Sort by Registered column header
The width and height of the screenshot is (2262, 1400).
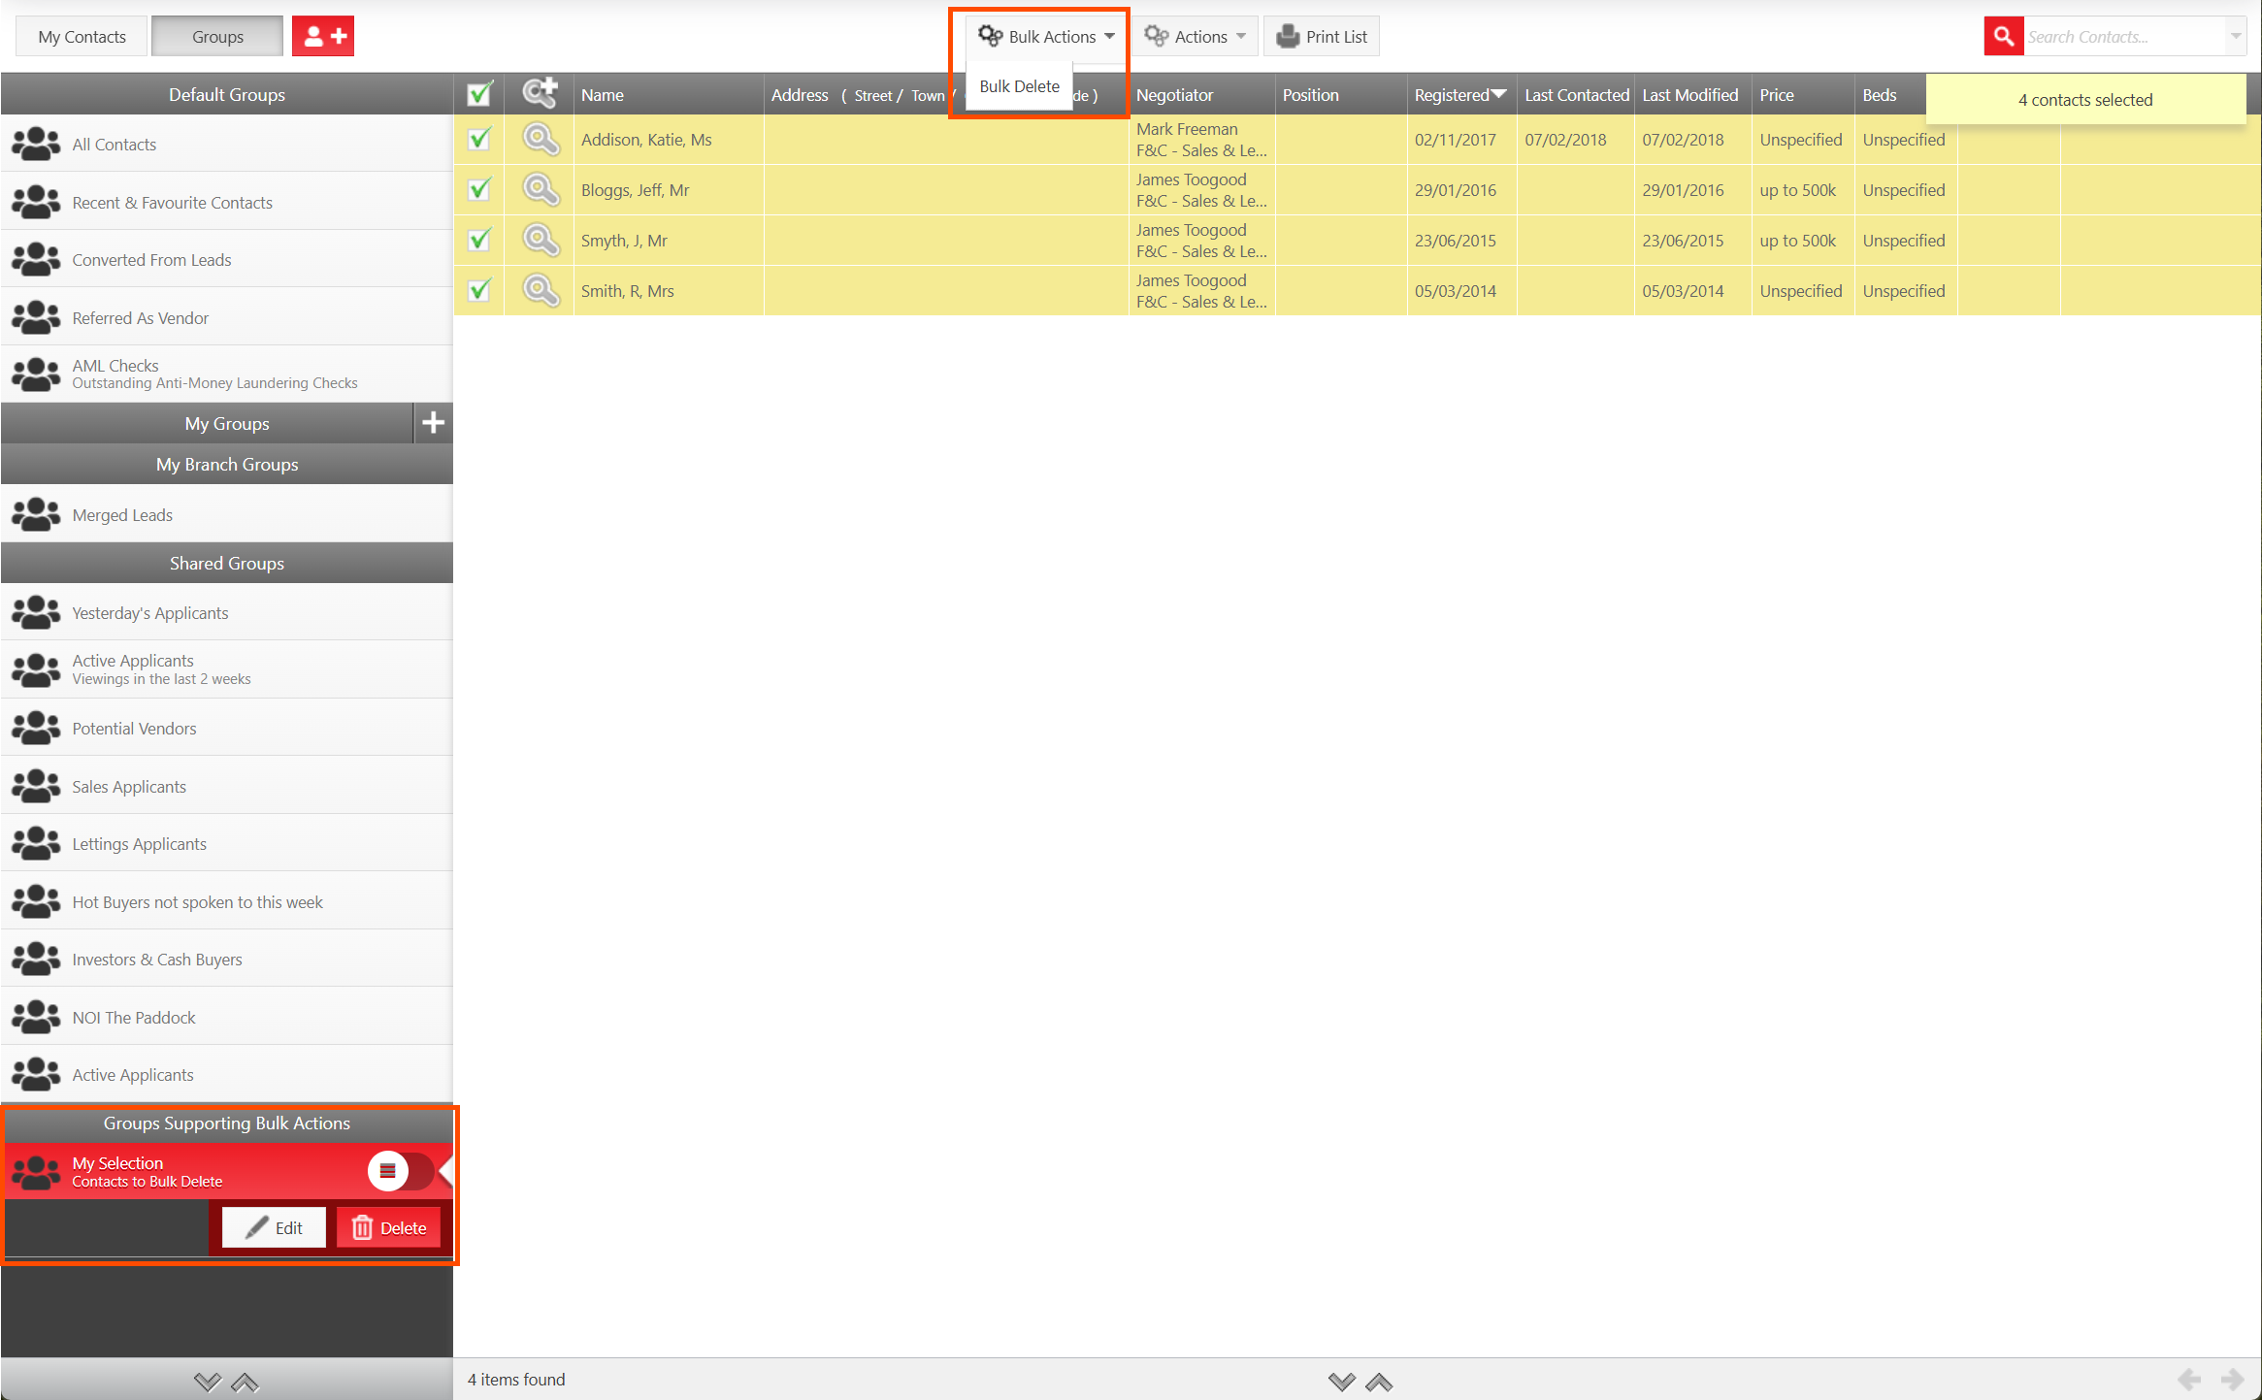click(1460, 94)
